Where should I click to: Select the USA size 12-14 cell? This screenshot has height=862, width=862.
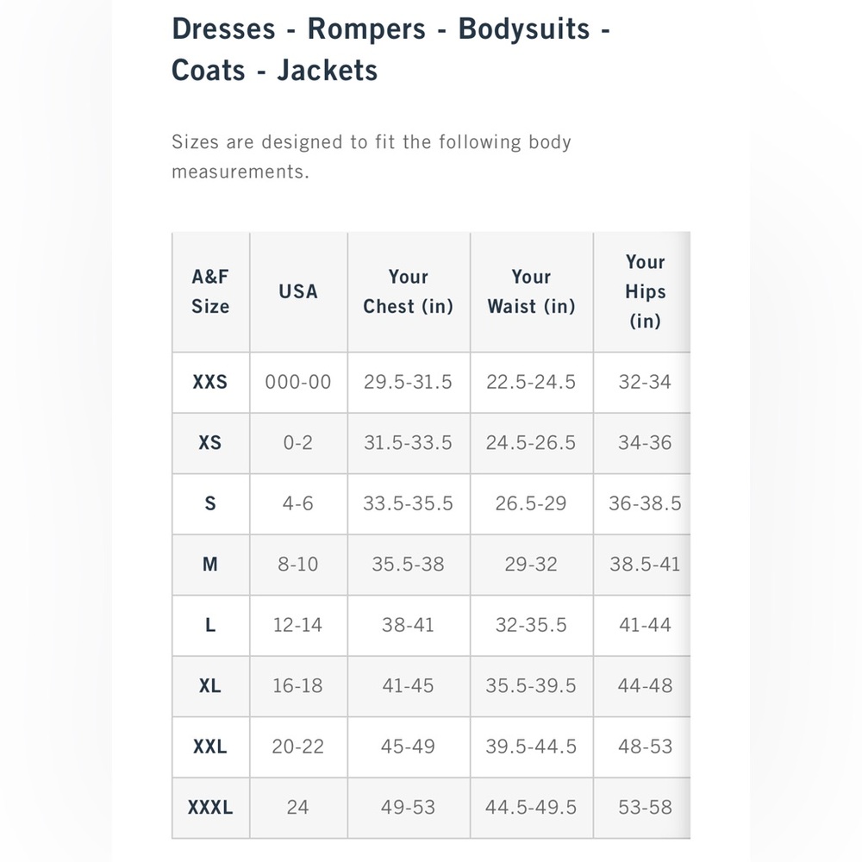point(298,625)
